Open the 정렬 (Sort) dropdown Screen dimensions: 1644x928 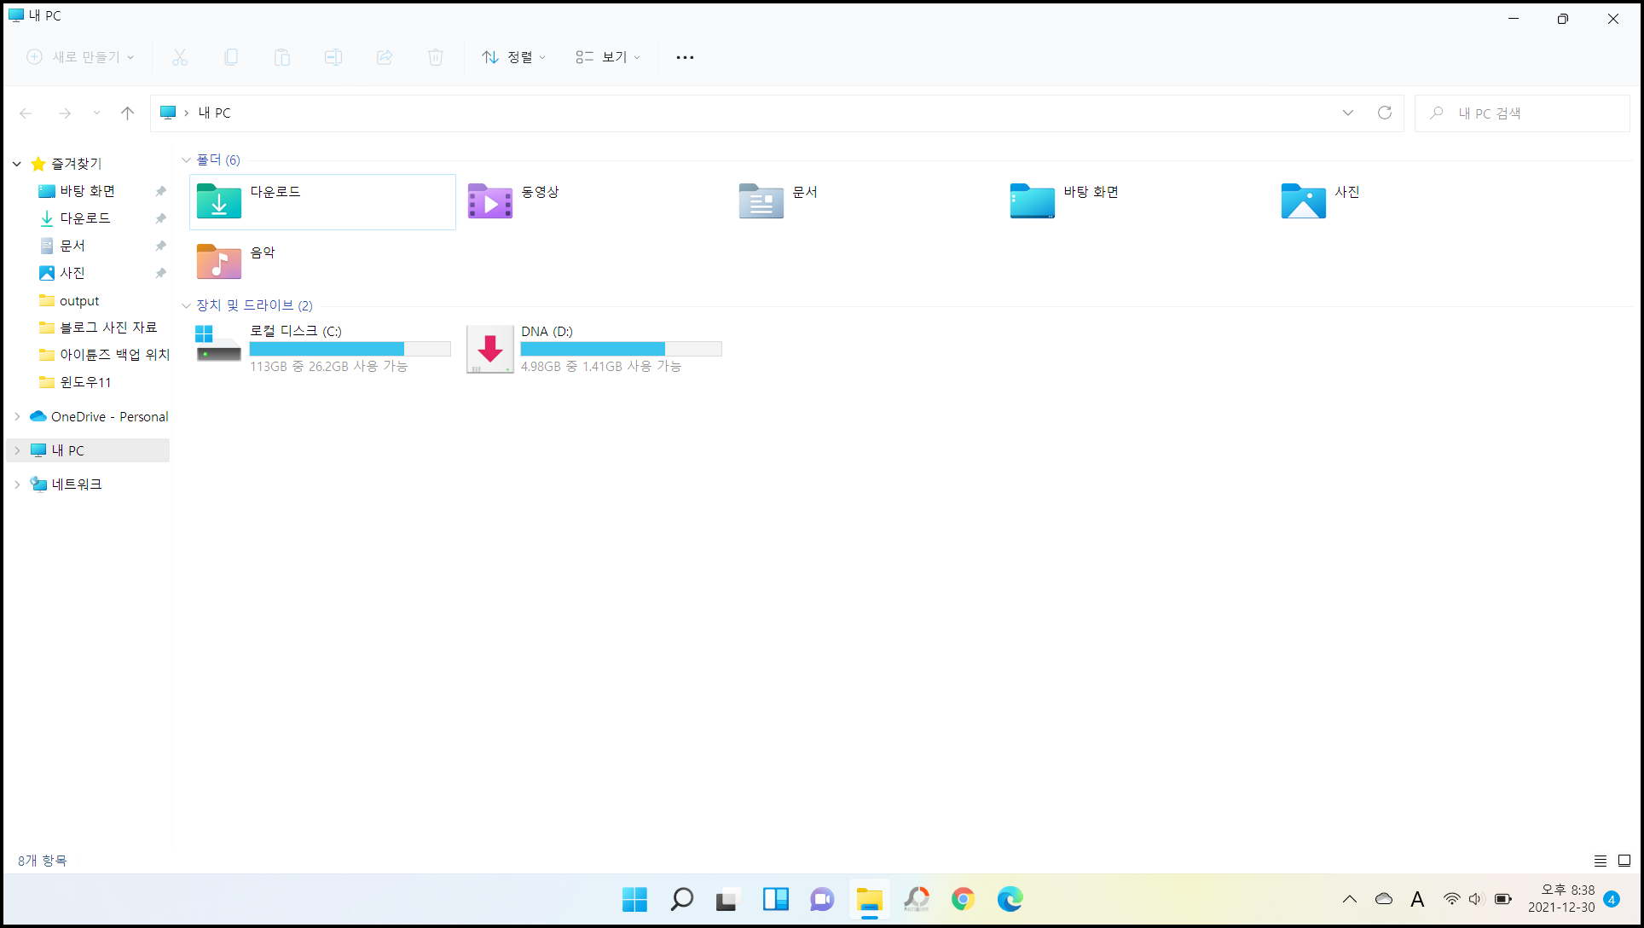point(513,57)
